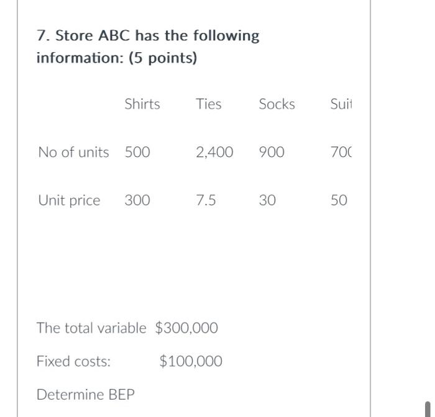Click the "Determine BEP" text
The image size is (435, 417).
pyautogui.click(x=86, y=395)
